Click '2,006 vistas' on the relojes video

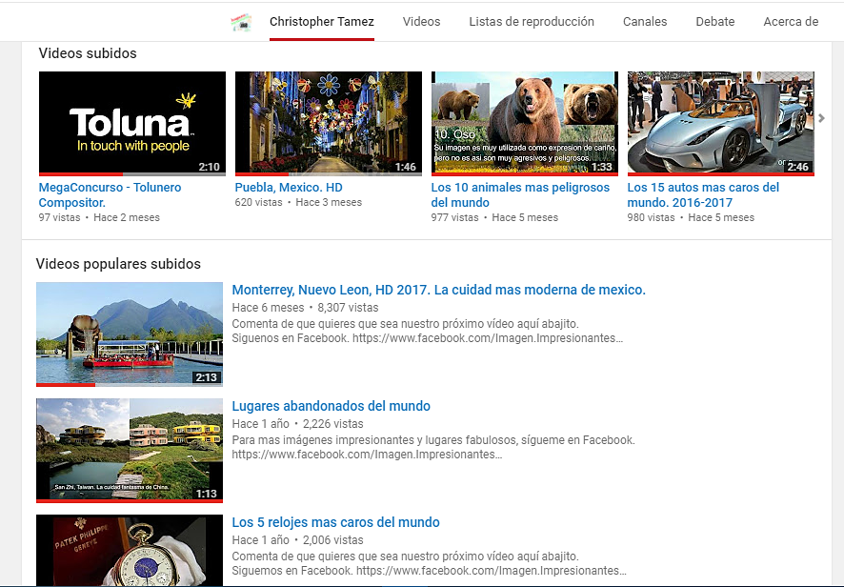pyautogui.click(x=333, y=540)
